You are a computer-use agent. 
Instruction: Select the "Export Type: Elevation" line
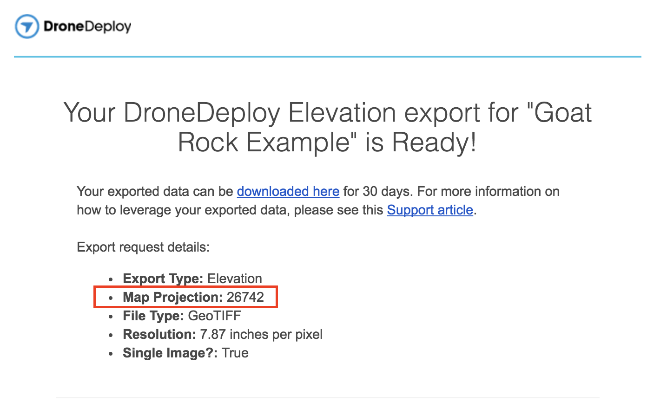(192, 279)
